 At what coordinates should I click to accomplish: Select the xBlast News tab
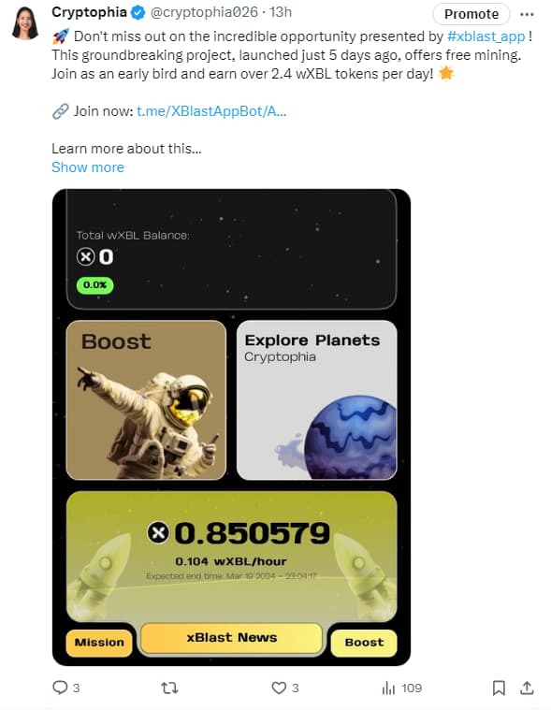231,638
